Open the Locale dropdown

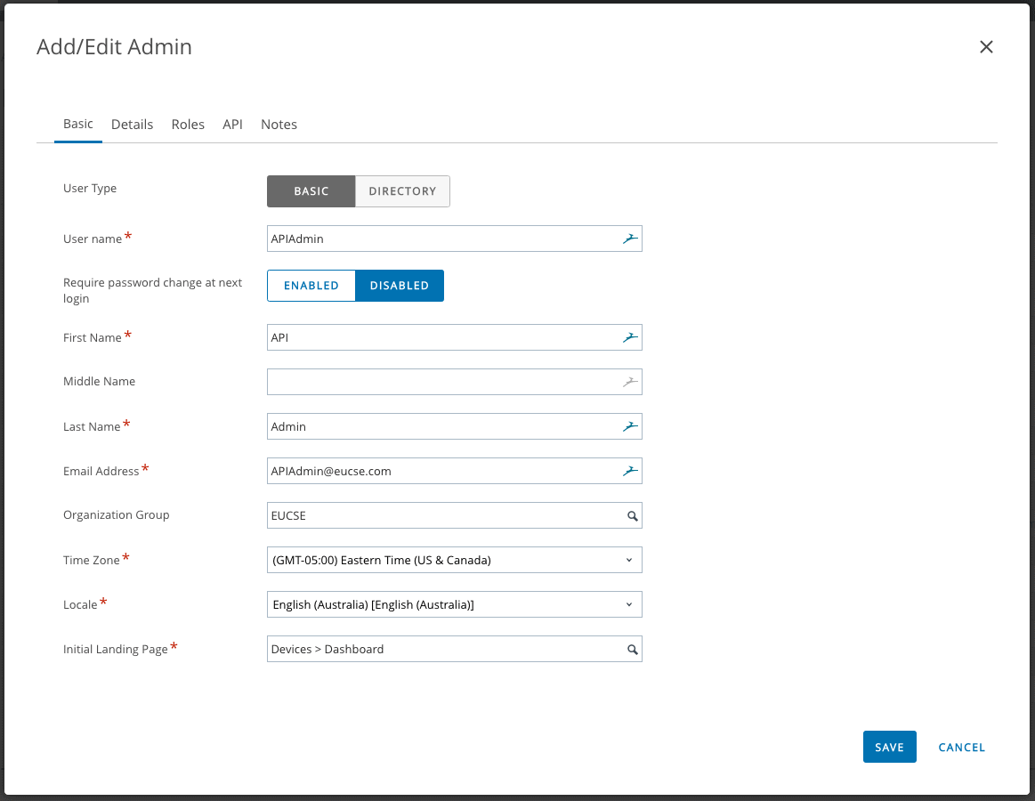click(x=454, y=604)
